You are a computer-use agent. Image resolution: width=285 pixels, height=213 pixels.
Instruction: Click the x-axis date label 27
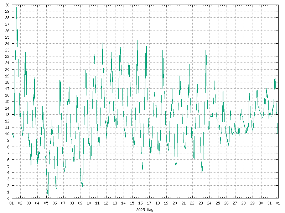(235, 203)
